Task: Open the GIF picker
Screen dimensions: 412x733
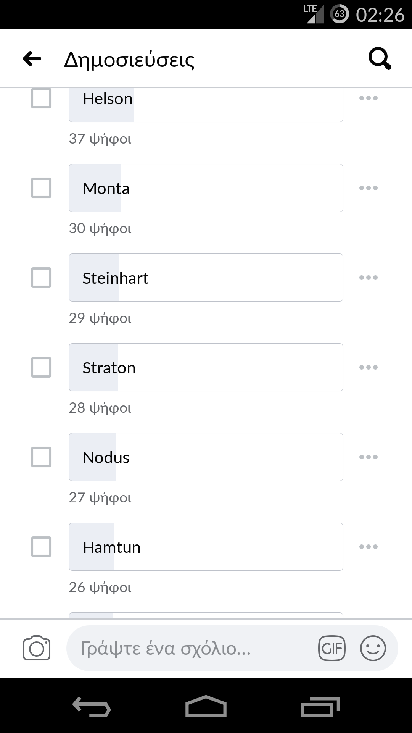Action: coord(332,648)
